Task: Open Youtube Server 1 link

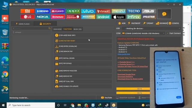Action: coord(126,62)
